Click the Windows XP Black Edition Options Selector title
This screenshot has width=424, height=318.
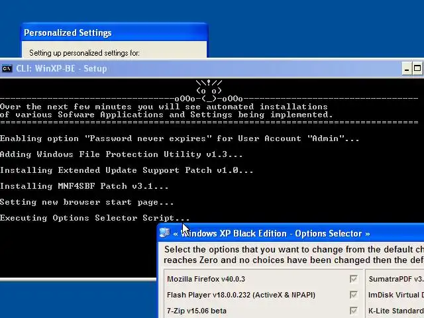(271, 233)
